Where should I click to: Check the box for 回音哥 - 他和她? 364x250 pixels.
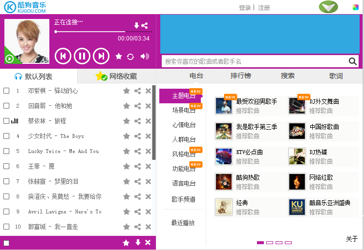coord(6,106)
